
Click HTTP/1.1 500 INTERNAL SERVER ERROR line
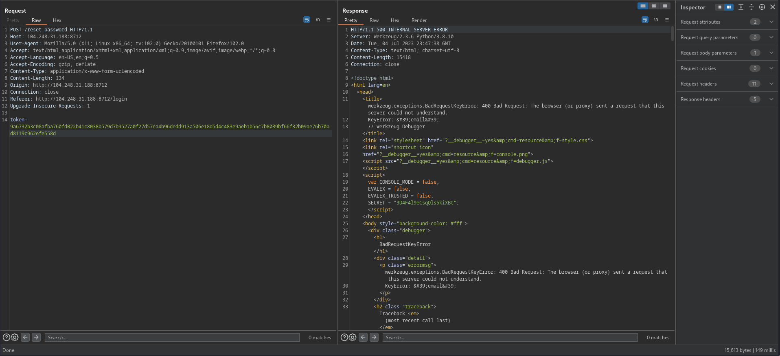coord(399,30)
